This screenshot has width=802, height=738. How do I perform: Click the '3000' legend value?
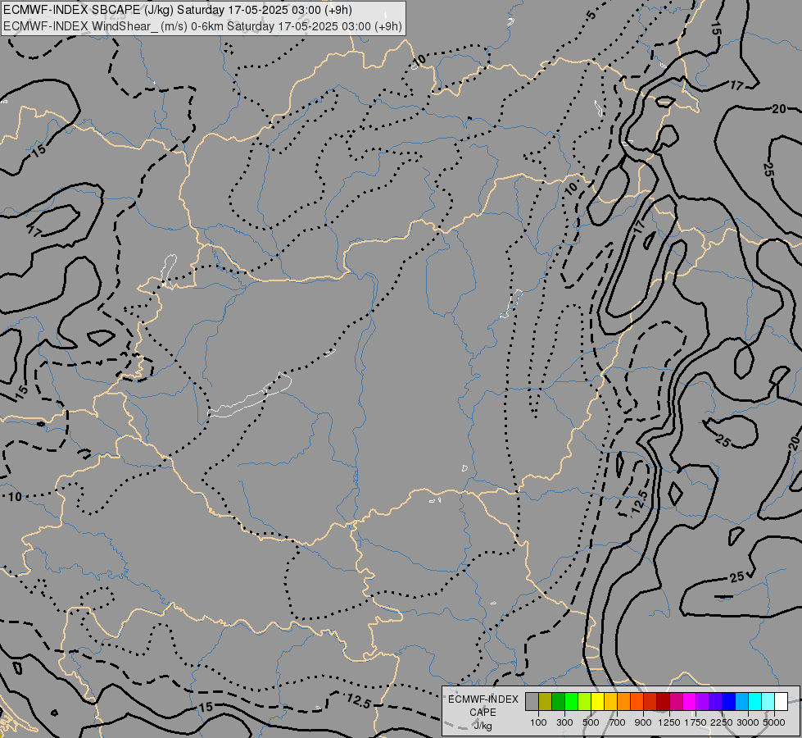point(748,722)
